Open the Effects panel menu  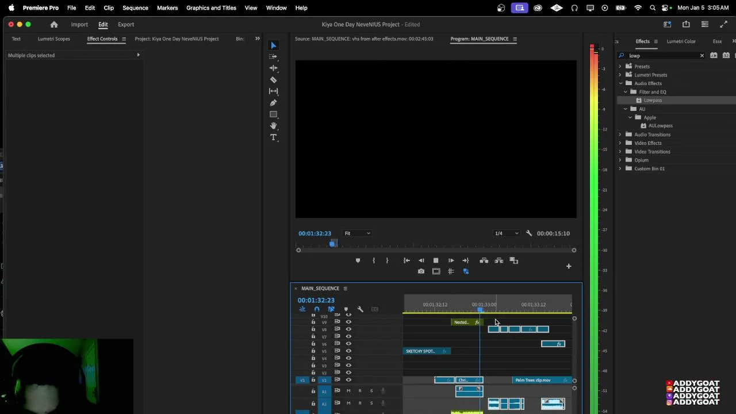[655, 41]
